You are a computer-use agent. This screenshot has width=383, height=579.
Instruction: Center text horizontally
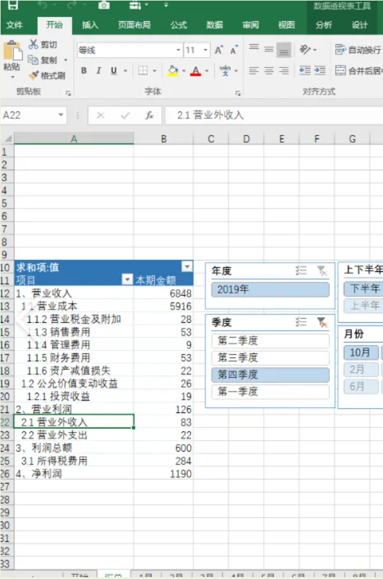[269, 70]
